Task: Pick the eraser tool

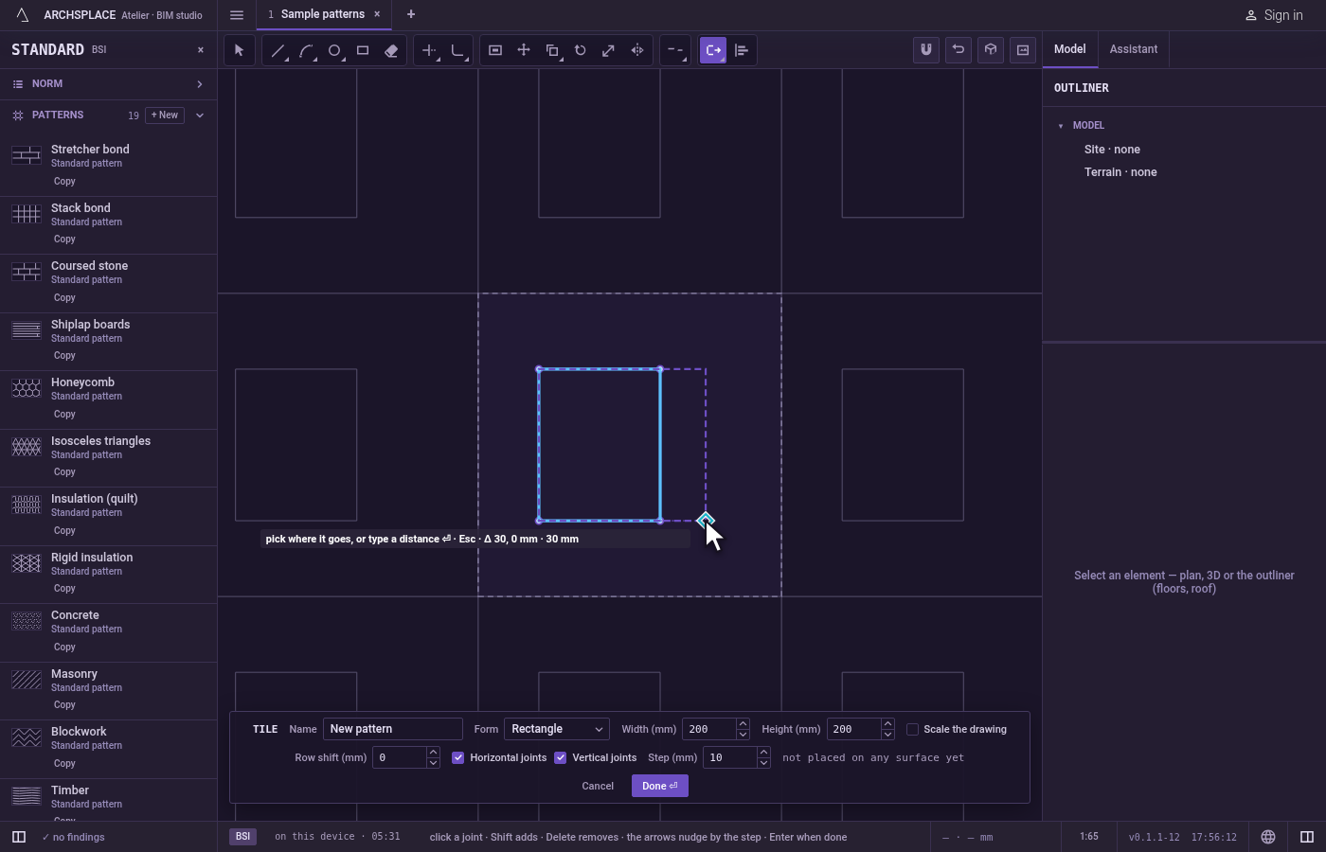Action: [391, 50]
